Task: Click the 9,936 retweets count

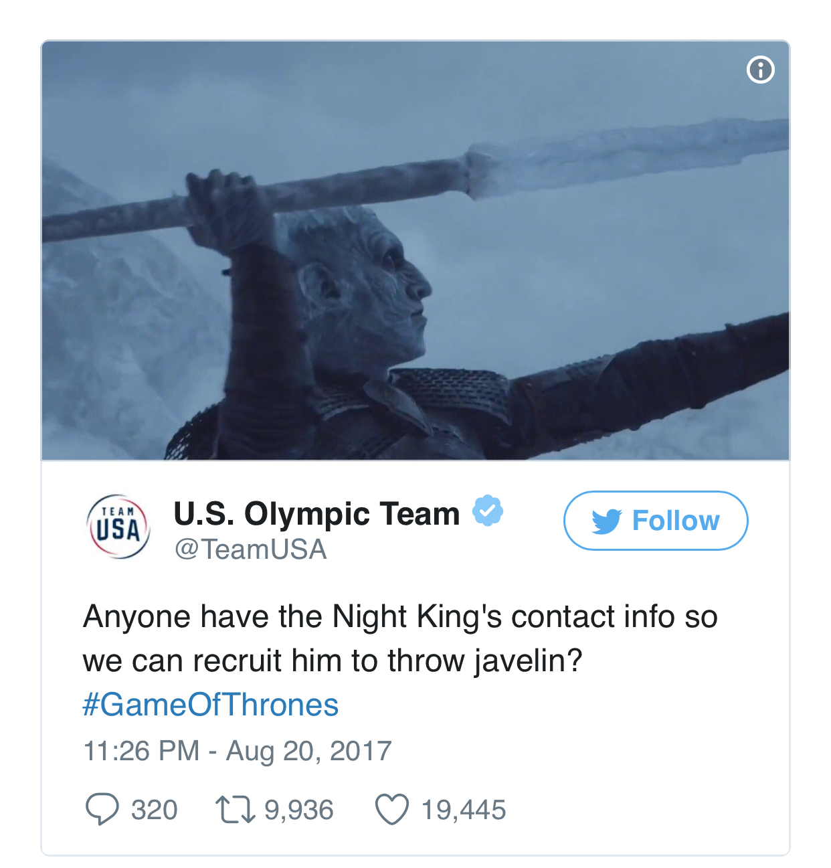Action: (298, 810)
